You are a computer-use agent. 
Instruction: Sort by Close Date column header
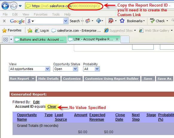coord(120,117)
